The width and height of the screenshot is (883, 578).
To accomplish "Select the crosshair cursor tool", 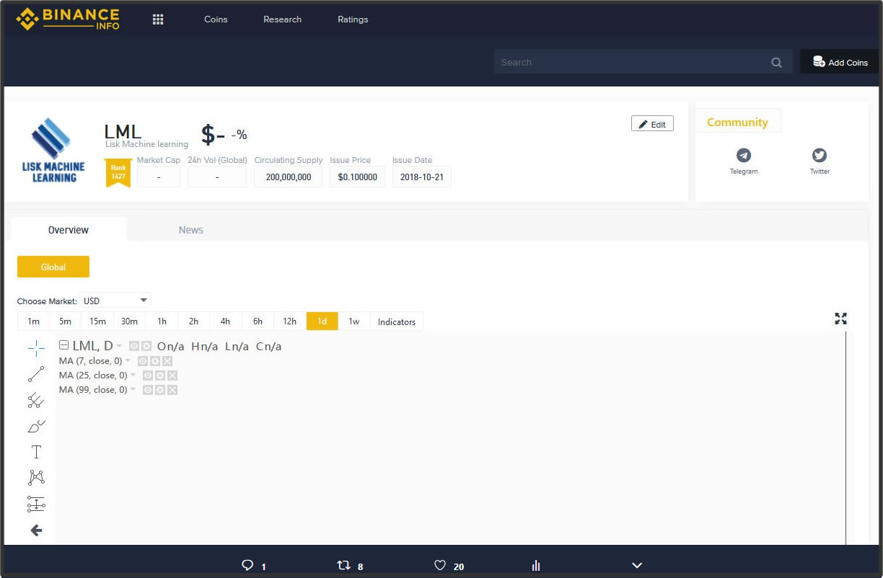I will pos(36,348).
